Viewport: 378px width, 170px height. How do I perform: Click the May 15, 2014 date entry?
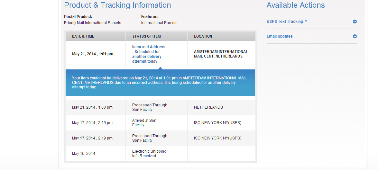84,154
